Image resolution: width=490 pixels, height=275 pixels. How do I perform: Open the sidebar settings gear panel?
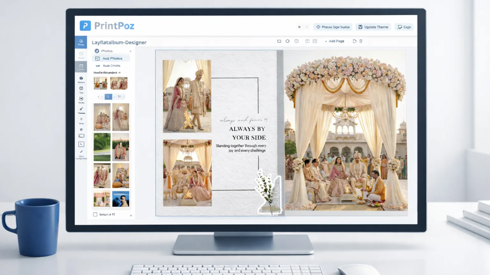82,130
